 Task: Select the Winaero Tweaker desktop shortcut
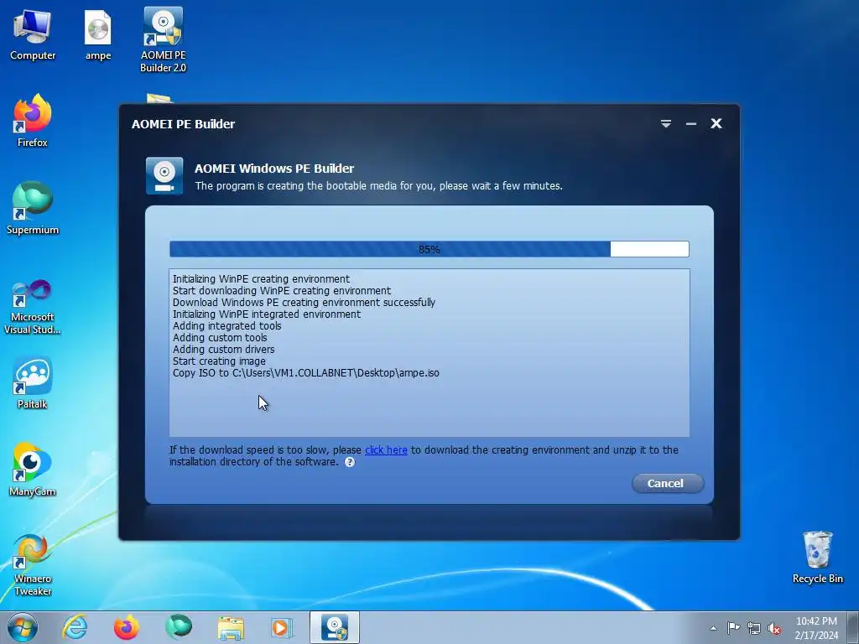coord(33,564)
